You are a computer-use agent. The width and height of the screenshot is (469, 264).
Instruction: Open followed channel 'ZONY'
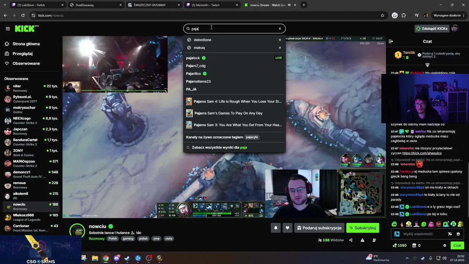click(x=31, y=153)
